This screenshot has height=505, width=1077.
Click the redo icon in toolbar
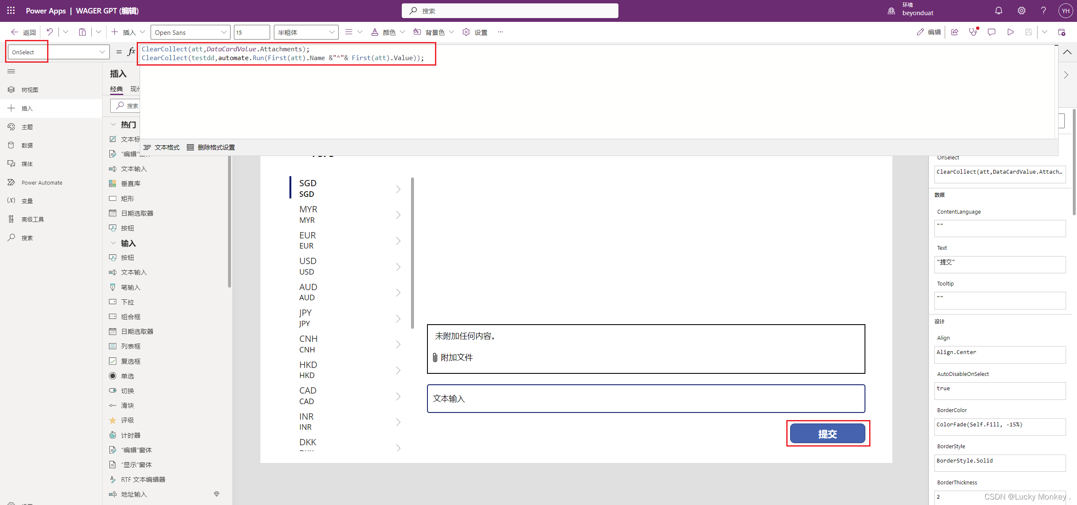coord(65,32)
